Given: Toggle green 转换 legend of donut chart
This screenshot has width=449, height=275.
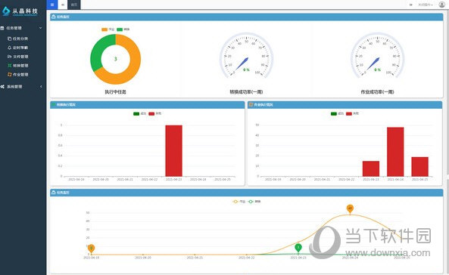Looking at the screenshot, I should pos(123,29).
